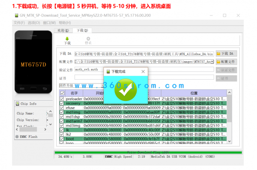Open the 选项(O) menu
The image size is (257, 170).
(x=34, y=23)
